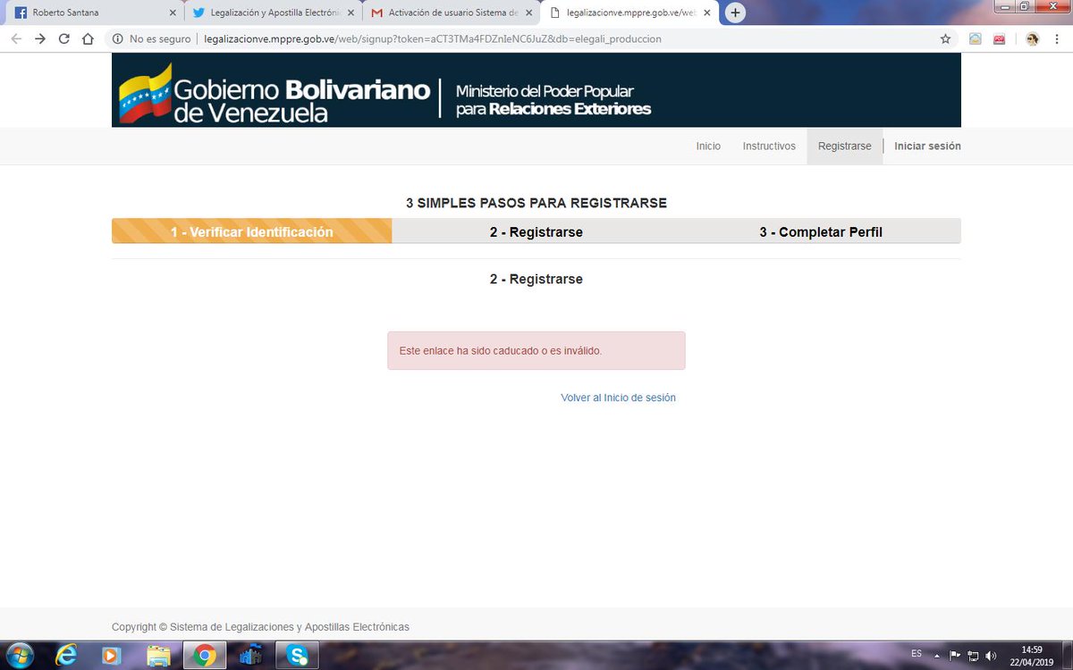The height and width of the screenshot is (670, 1073).
Task: Select the legalizacionve.mppre.gob.ve tab
Action: 629,13
